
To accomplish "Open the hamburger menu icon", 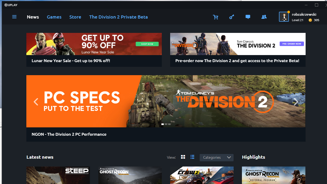I will pos(14,17).
